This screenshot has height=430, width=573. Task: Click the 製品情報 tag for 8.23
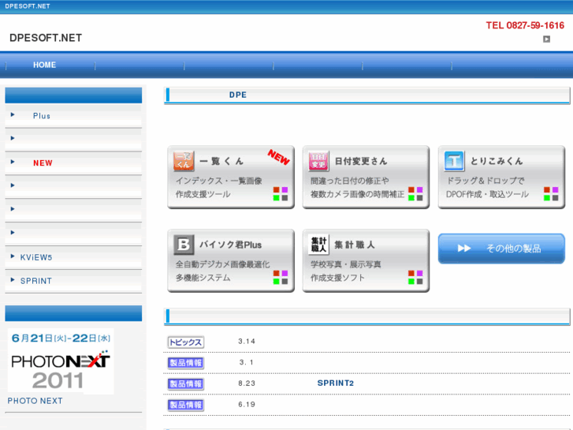click(x=186, y=384)
